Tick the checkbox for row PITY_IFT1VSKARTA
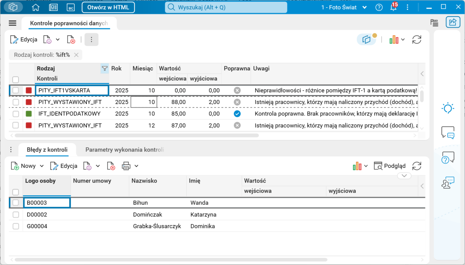The width and height of the screenshot is (465, 265). [16, 90]
